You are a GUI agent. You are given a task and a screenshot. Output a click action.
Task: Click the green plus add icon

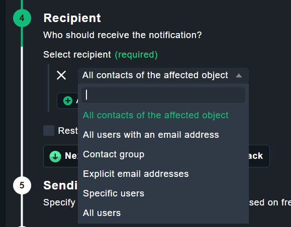click(x=68, y=101)
